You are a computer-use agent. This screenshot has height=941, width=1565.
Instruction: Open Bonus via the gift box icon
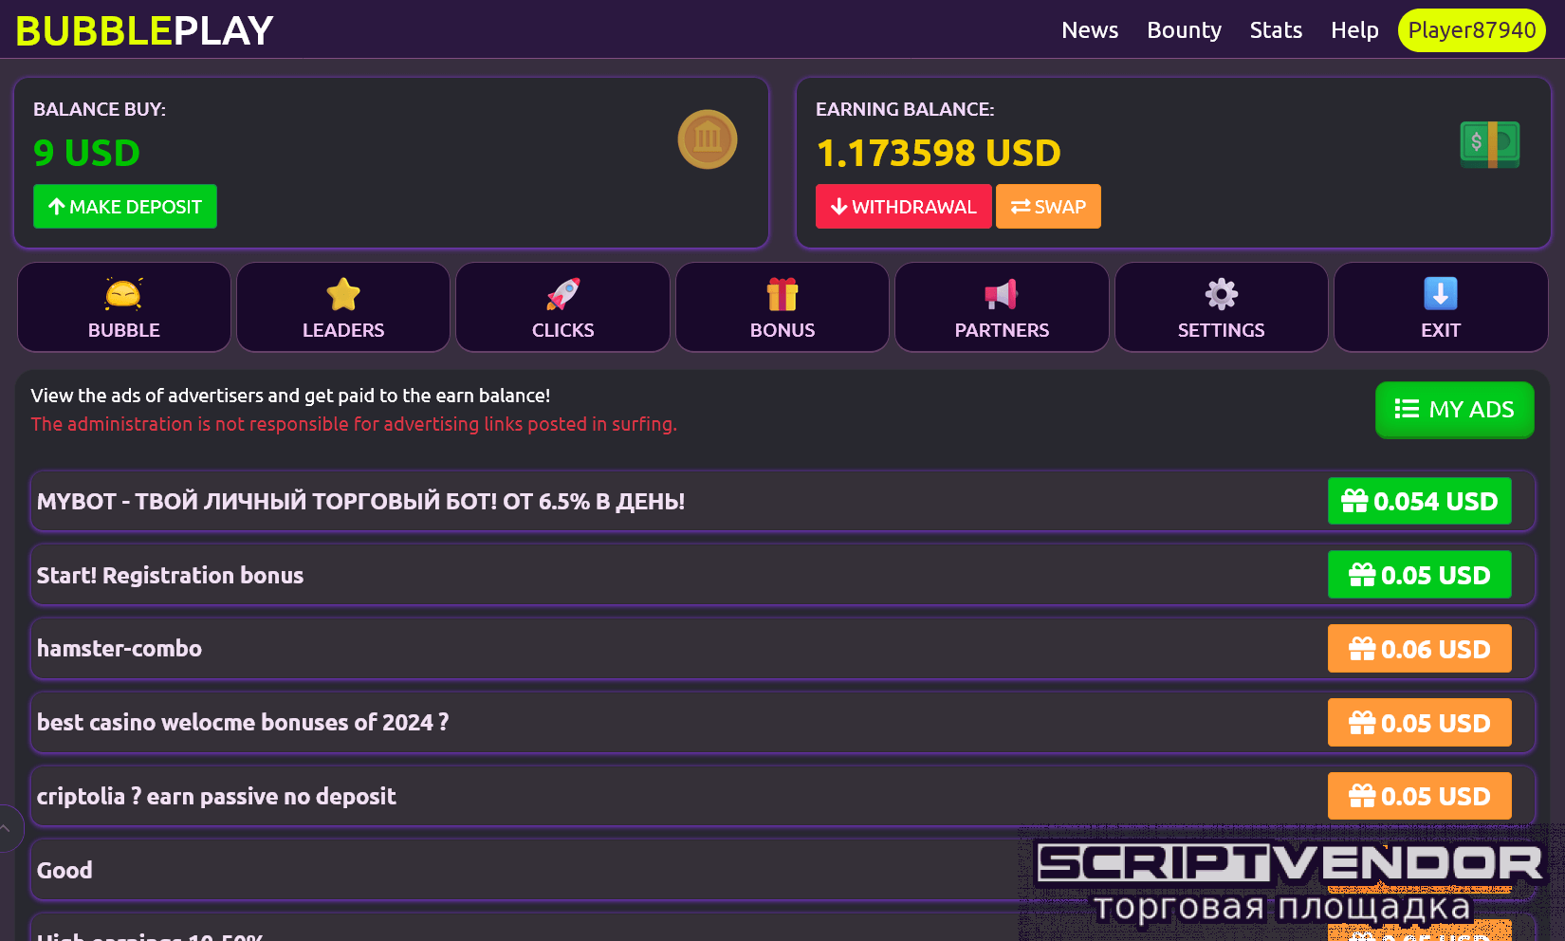click(782, 295)
